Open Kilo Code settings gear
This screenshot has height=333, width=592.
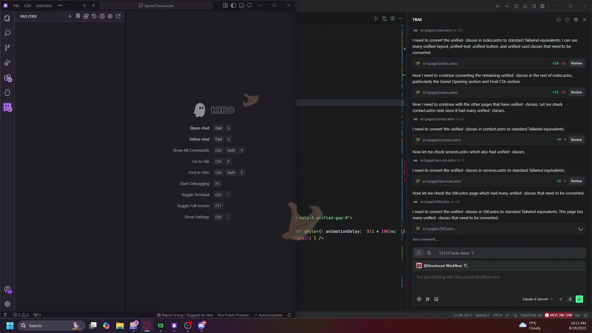point(110,16)
